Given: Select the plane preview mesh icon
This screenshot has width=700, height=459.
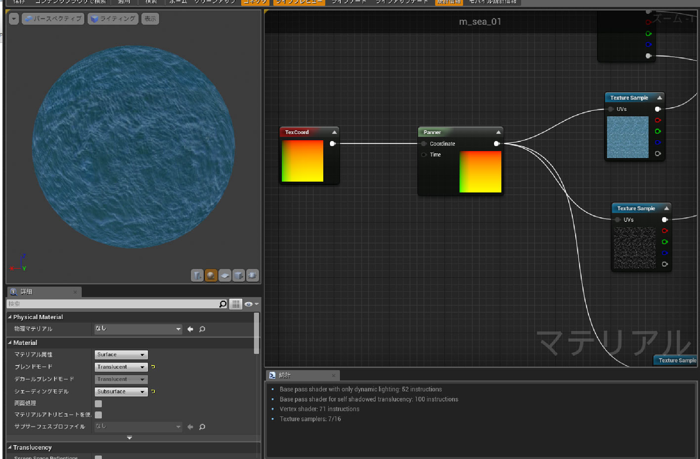Looking at the screenshot, I should point(225,276).
